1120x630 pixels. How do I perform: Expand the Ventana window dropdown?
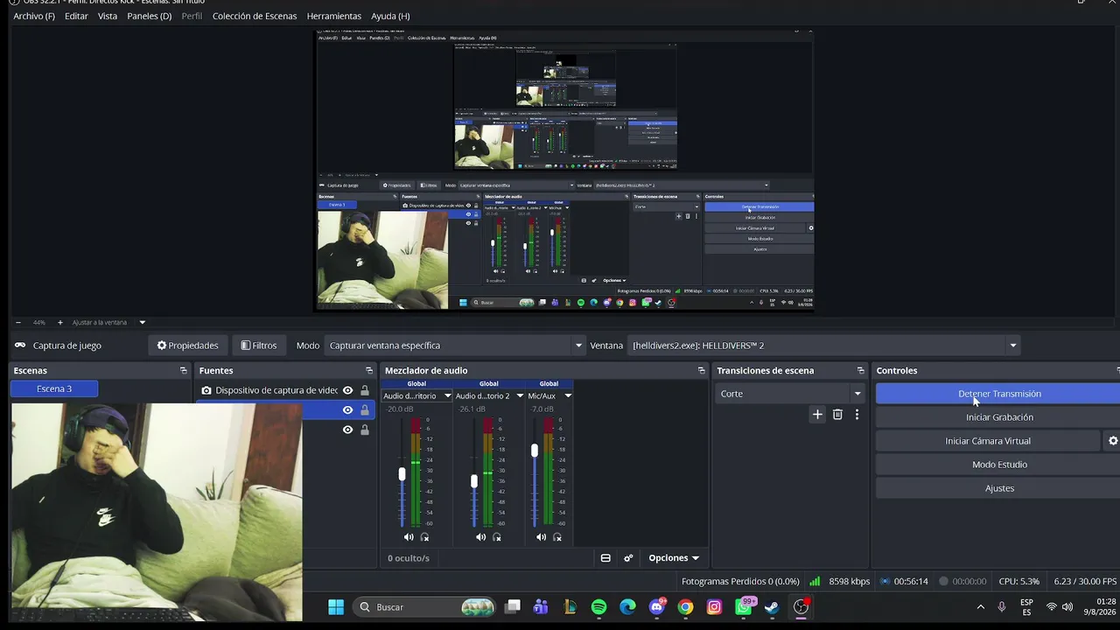tap(824, 346)
